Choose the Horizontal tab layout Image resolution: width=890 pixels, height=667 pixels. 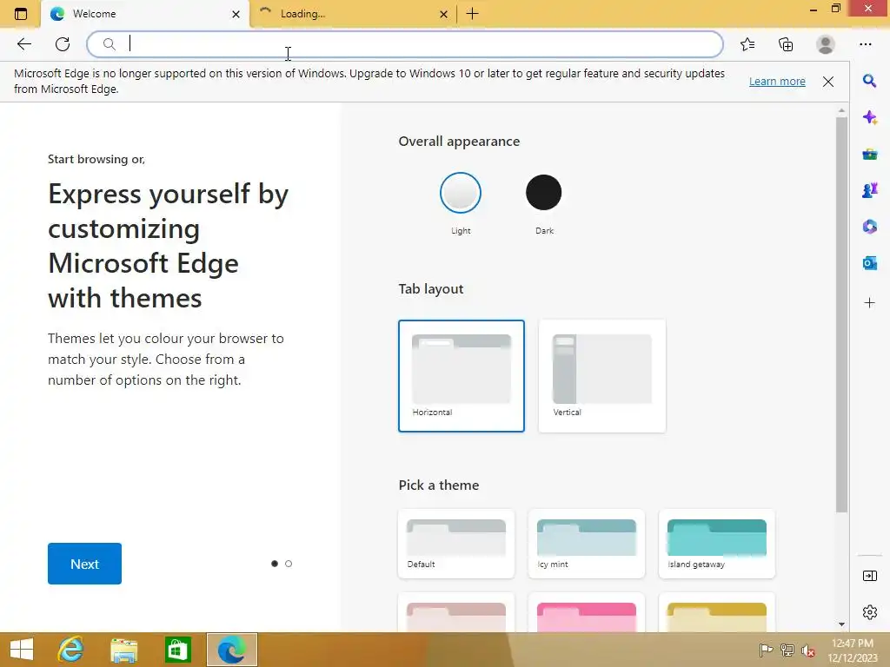tap(461, 375)
